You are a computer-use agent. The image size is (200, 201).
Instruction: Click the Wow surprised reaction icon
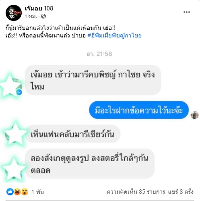coord(25,192)
